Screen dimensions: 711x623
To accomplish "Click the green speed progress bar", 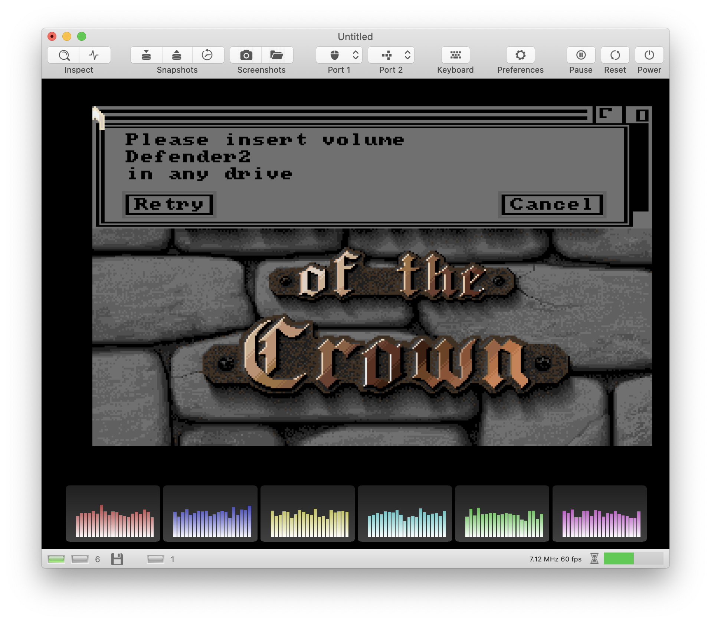I will 633,558.
